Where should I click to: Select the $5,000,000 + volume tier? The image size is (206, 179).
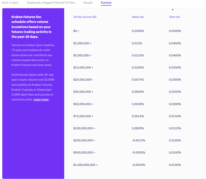82,55
